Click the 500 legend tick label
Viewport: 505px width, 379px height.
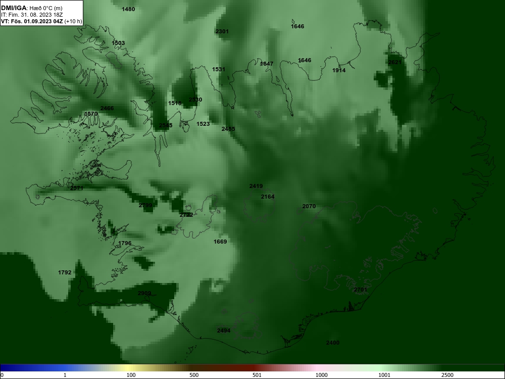click(194, 375)
